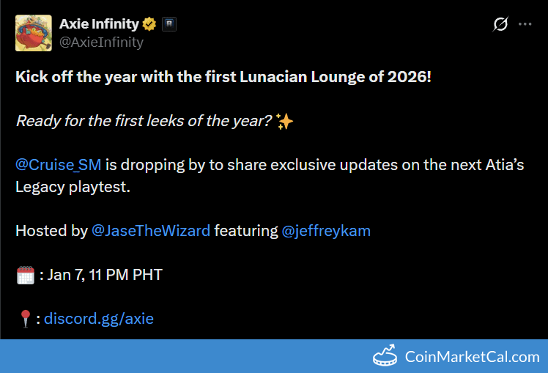Click the square affiliate badge beside checkmark

pyautogui.click(x=169, y=24)
